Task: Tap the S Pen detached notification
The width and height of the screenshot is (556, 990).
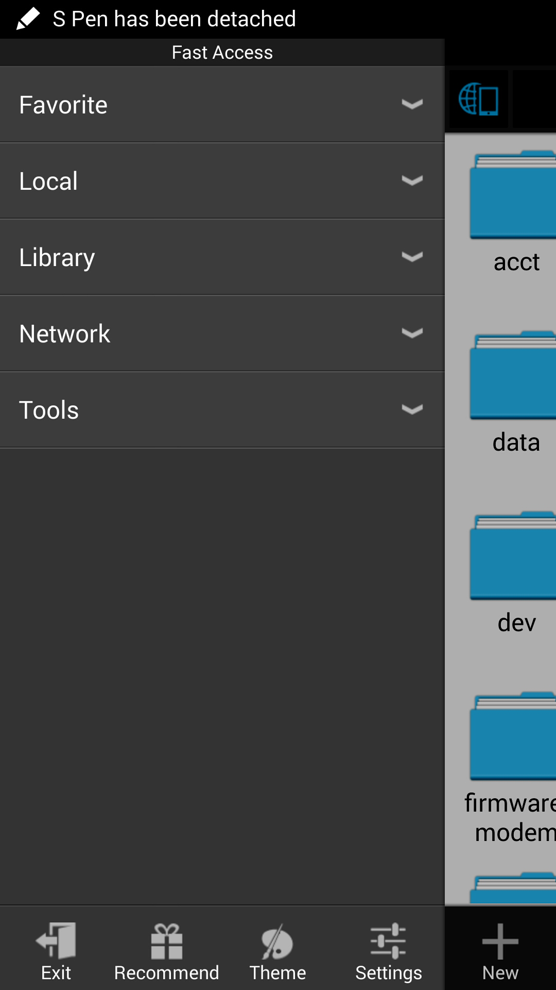Action: pos(174,19)
